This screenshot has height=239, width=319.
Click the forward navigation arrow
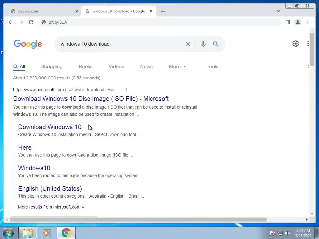[x=21, y=22]
